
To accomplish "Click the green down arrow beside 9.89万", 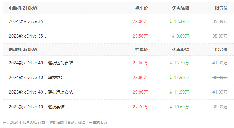I will coord(173,36).
